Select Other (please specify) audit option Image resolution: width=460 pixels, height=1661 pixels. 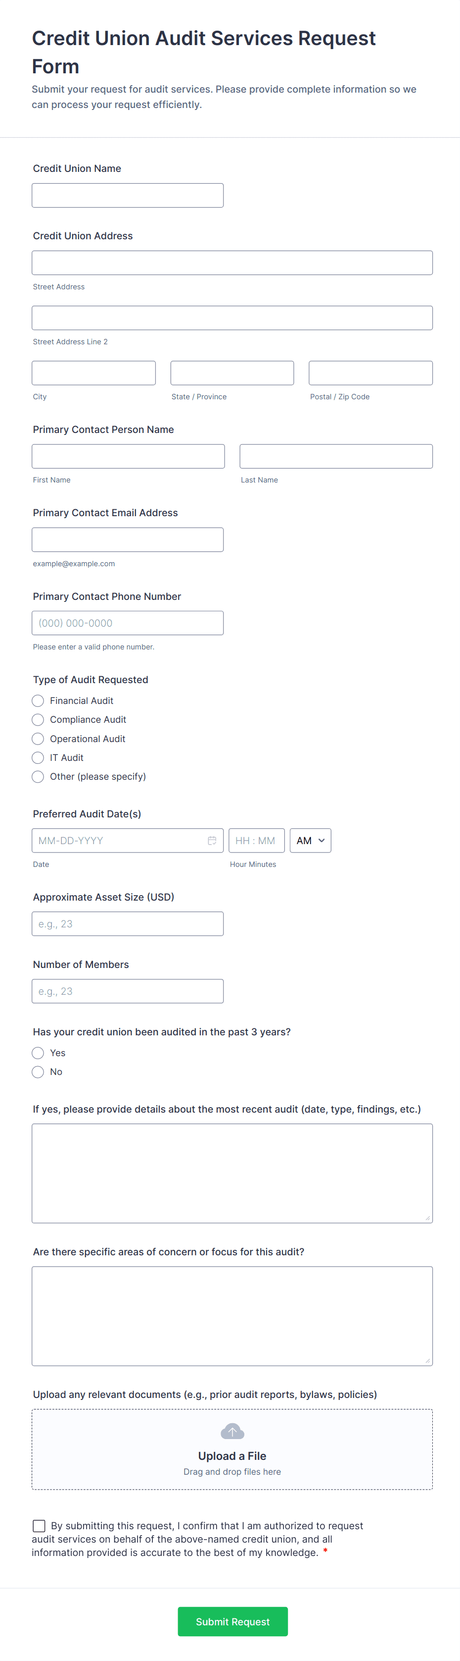38,776
